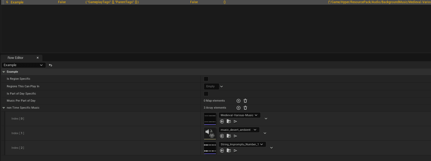Use selected asset for String_Impromptu_Number_1 slot
The image size is (431, 161).
tap(222, 151)
